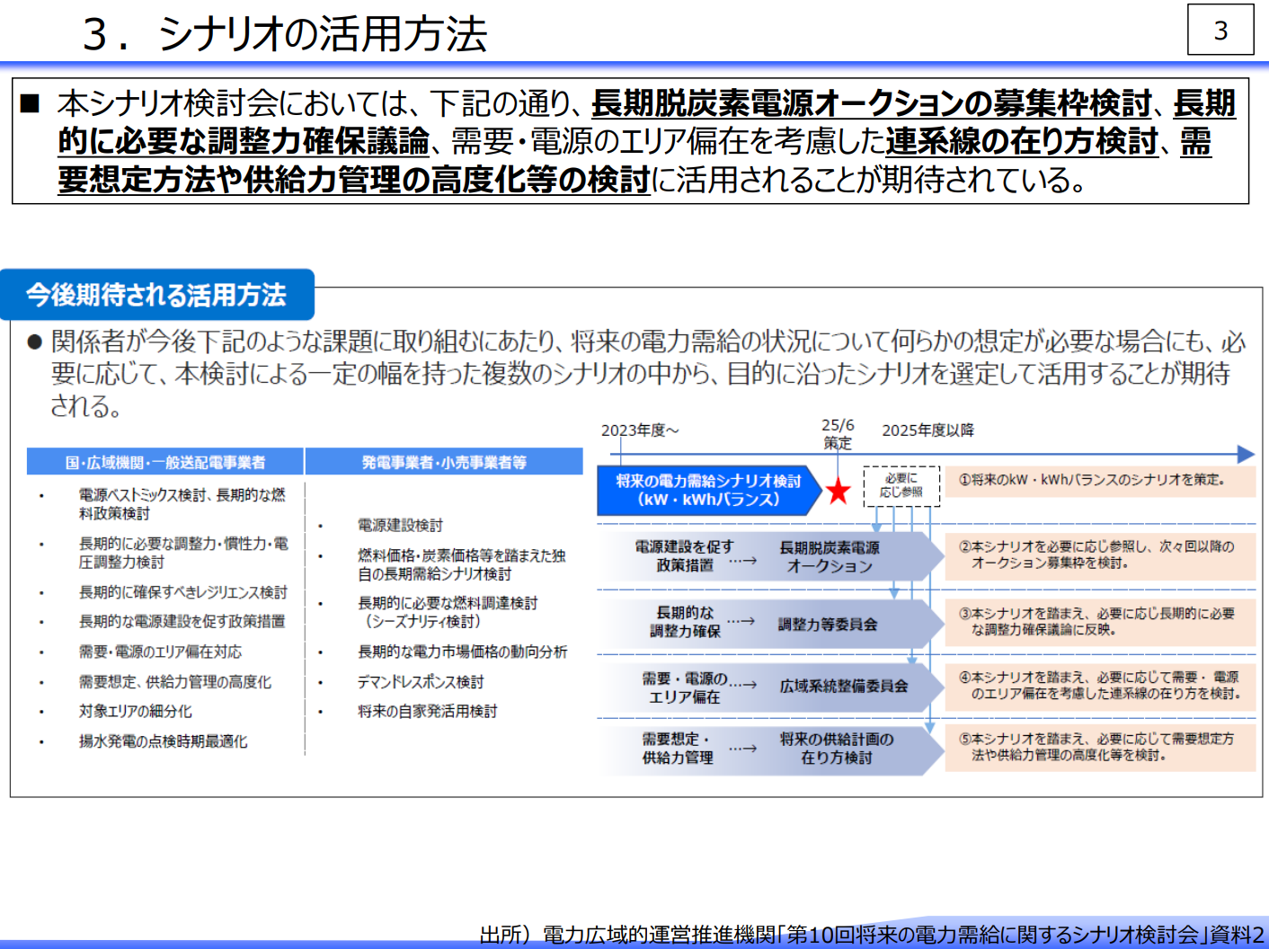Viewport: 1269px width, 949px height.
Task: Select the note ③ about 調整力確保議論に反映
Action: point(1100,621)
